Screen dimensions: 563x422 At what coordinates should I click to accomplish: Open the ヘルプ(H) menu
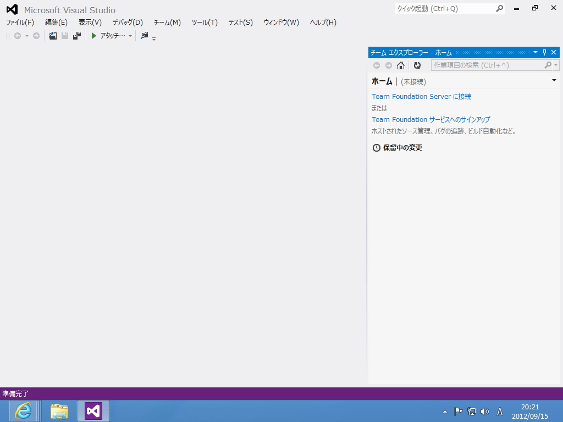click(323, 23)
